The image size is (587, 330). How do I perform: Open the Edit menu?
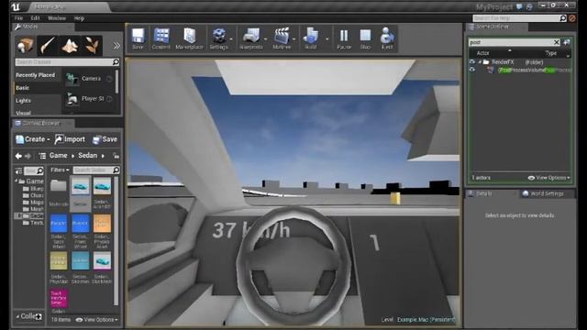[x=35, y=18]
